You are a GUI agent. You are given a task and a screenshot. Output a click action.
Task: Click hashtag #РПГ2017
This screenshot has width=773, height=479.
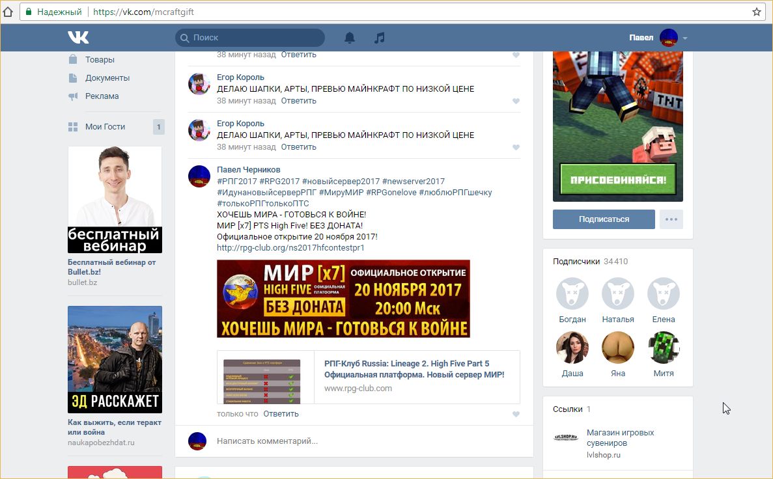coord(236,182)
